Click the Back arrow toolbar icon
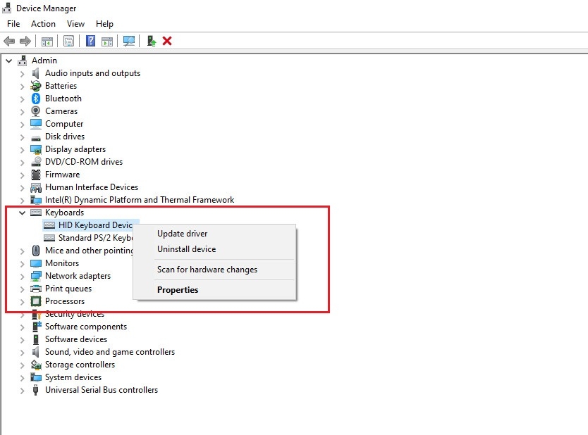588x435 pixels. [x=9, y=41]
